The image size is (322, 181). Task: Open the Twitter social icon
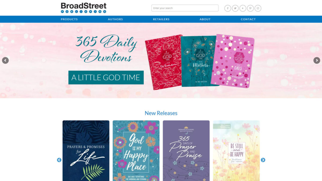(x=235, y=8)
